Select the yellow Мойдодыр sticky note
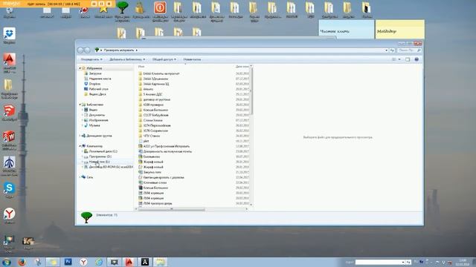Viewport: 476px width, 267px height. 400,30
